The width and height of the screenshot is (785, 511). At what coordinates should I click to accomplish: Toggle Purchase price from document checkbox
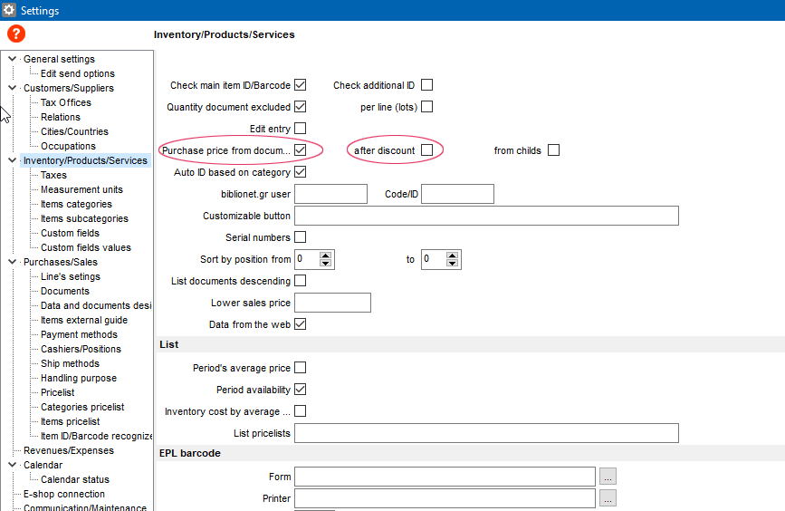click(301, 150)
